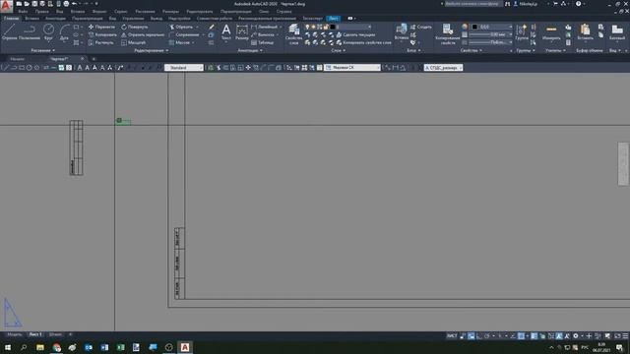Click the Измерить measure tool
The height and width of the screenshot is (354, 630).
pyautogui.click(x=551, y=32)
